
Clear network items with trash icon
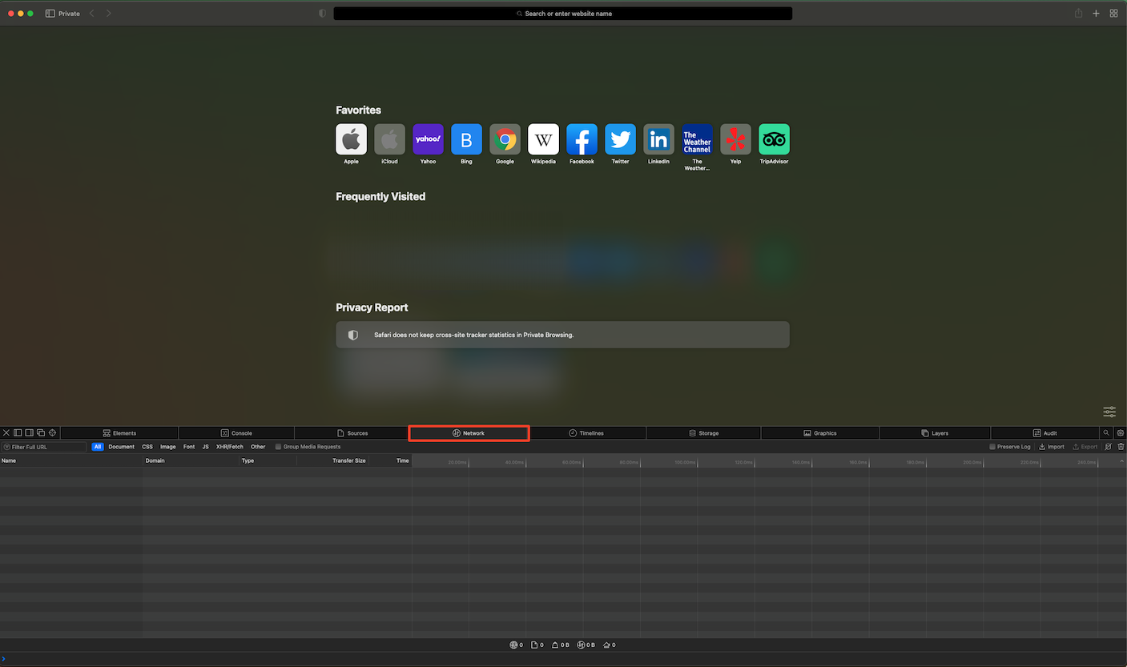pyautogui.click(x=1121, y=447)
